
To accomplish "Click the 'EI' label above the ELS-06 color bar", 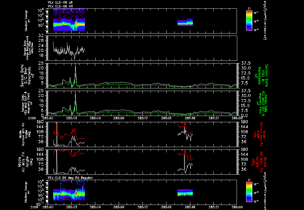I will tap(249, 9).
